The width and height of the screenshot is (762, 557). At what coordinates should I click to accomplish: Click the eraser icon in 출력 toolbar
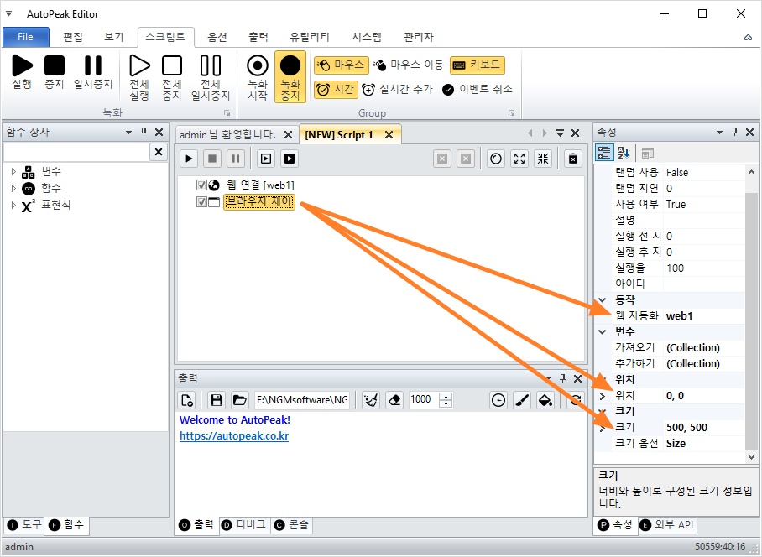(394, 400)
